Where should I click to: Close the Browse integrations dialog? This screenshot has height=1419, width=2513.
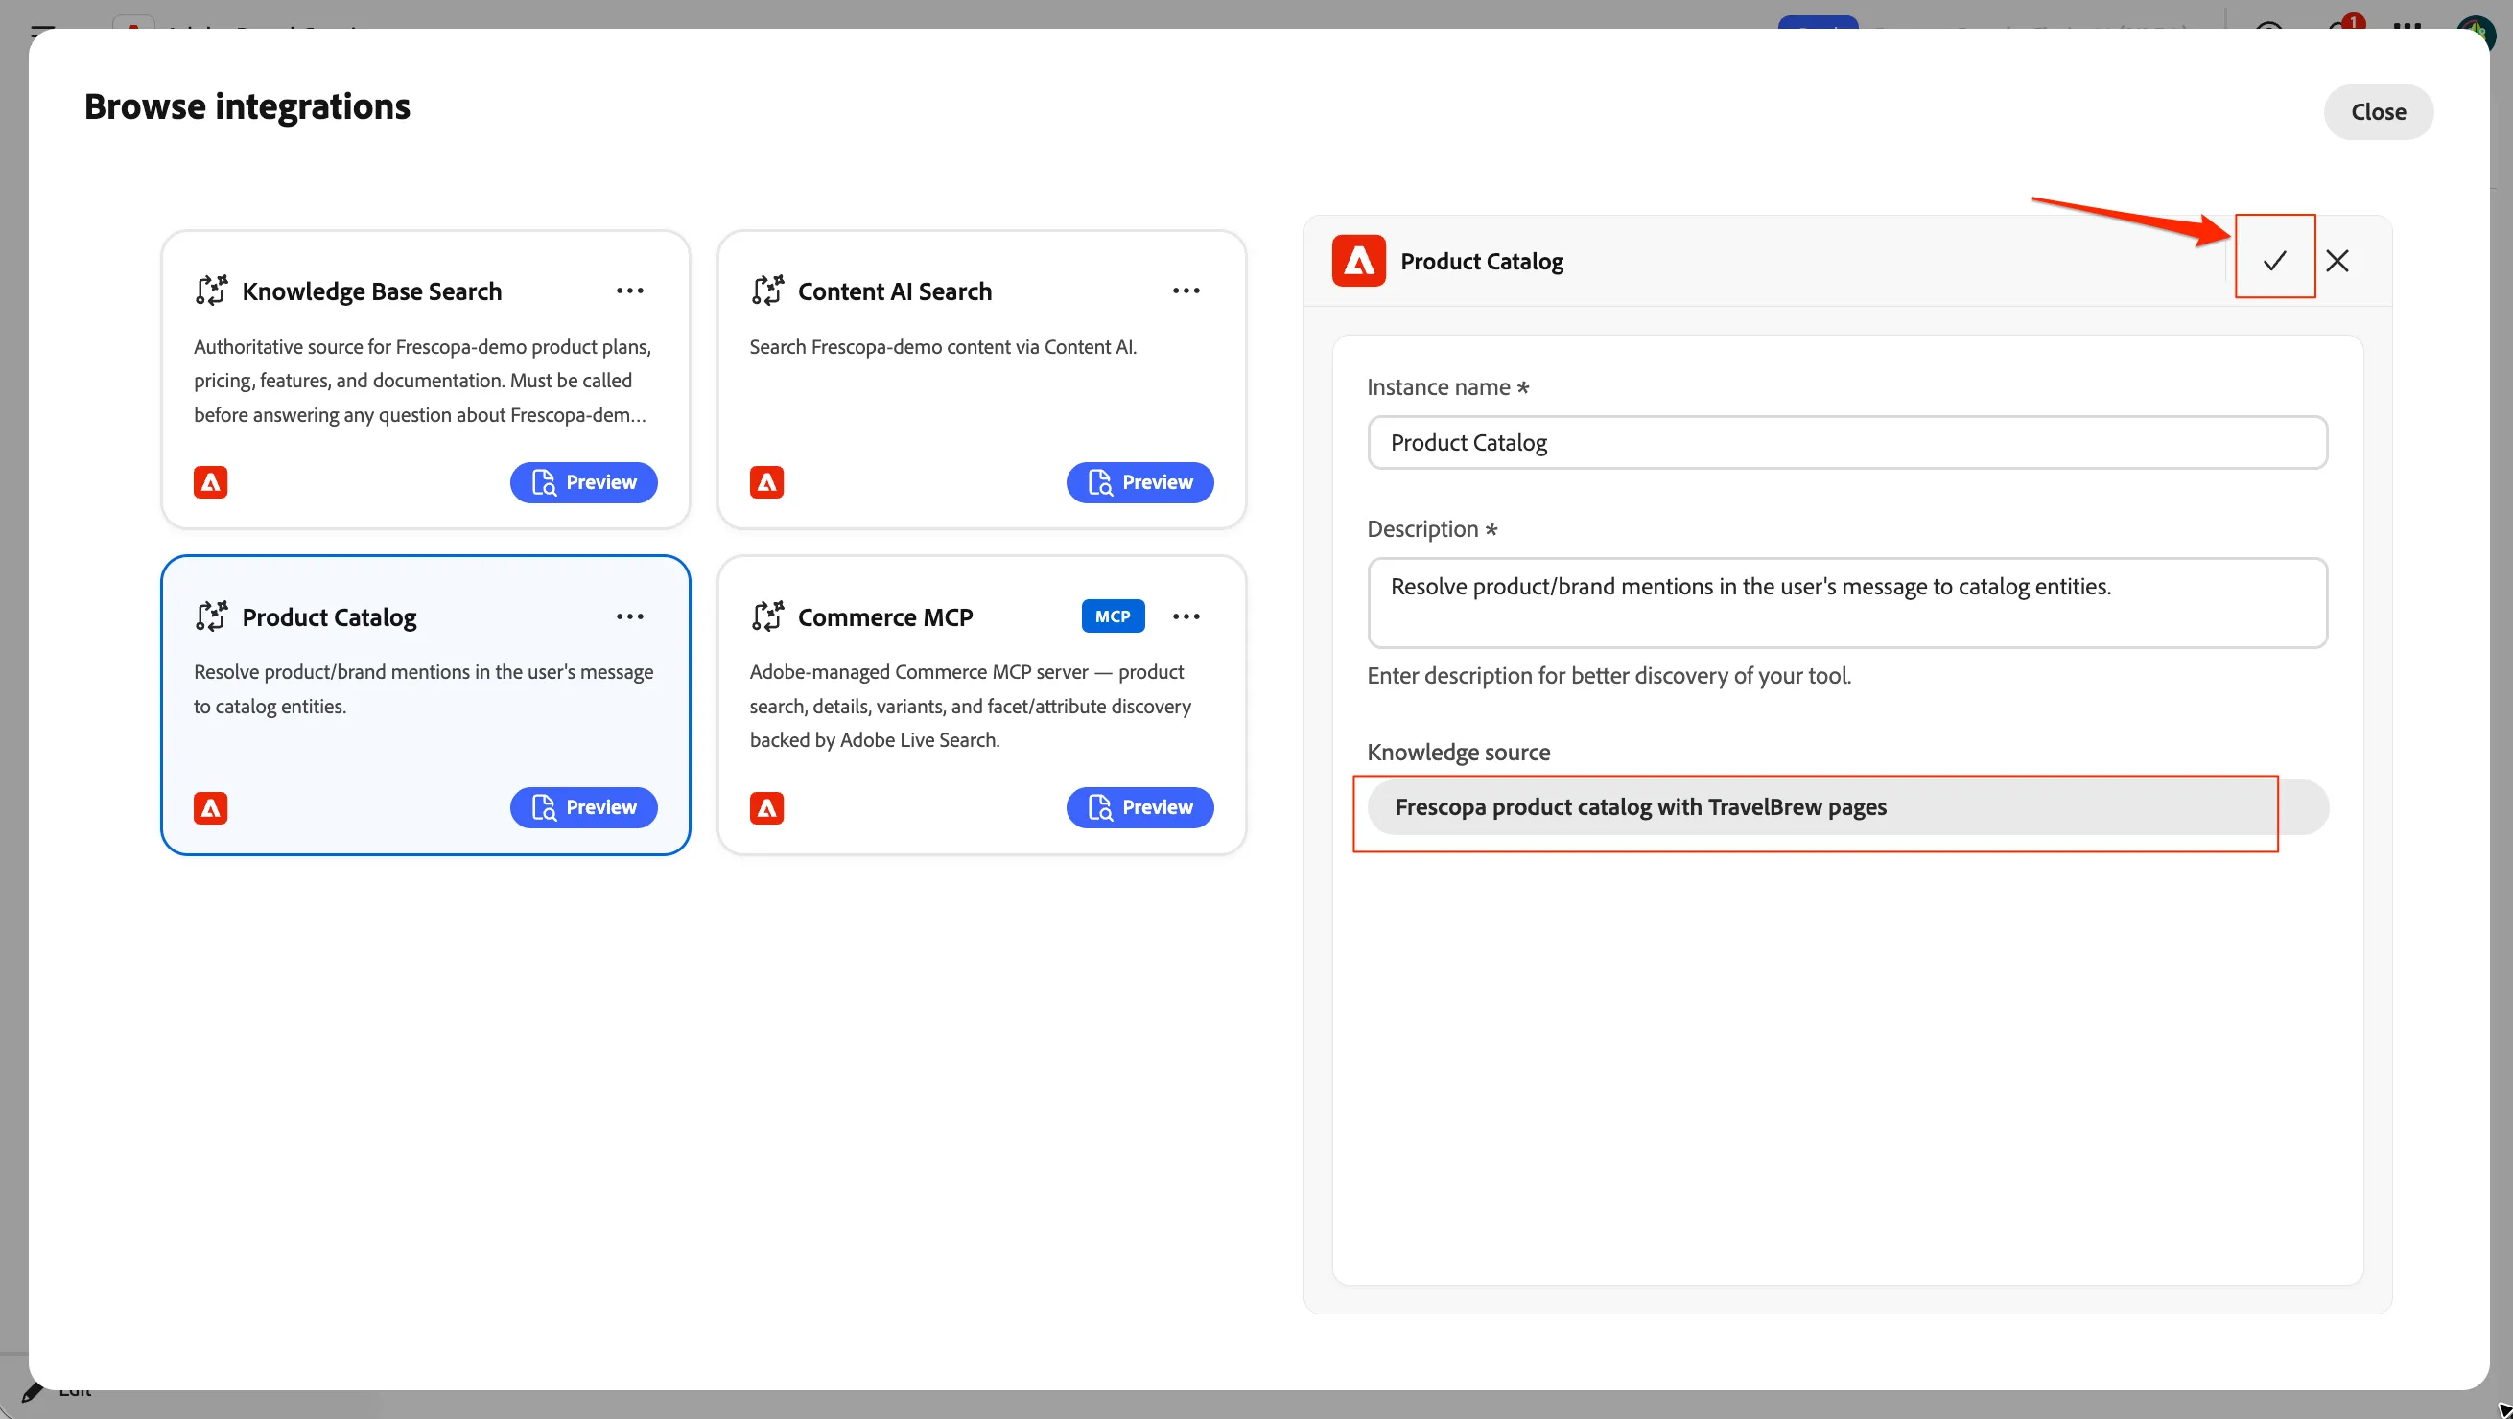point(2379,111)
